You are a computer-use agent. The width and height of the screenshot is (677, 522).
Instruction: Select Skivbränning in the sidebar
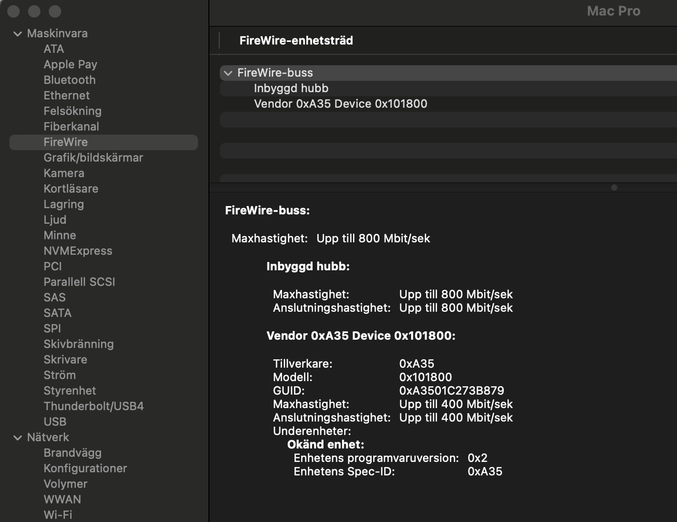79,344
